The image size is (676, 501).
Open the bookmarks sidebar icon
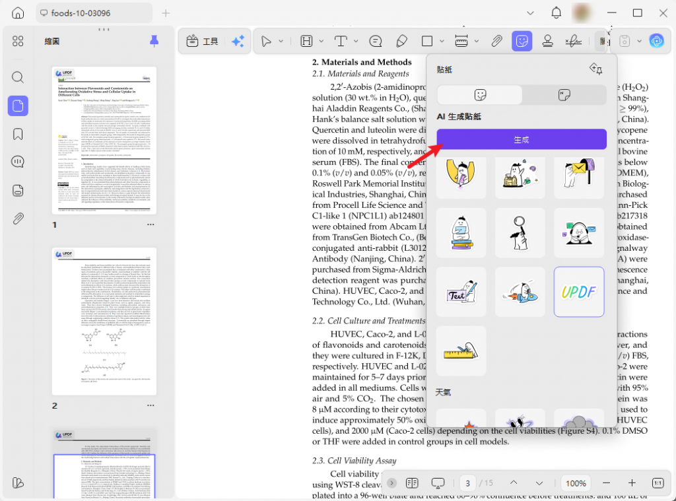coord(18,134)
